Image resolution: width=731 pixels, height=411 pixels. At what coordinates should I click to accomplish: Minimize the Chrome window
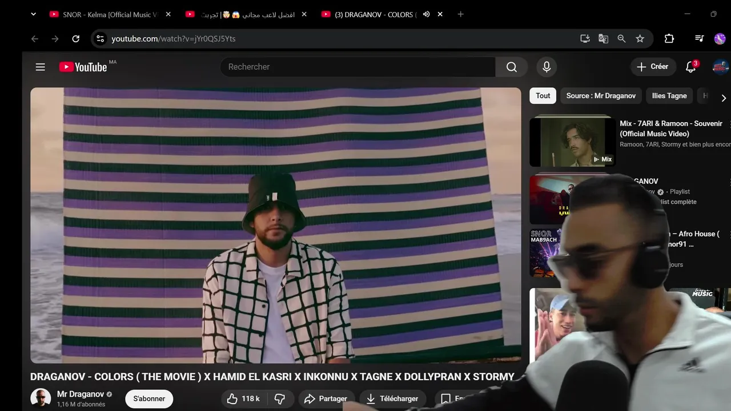coord(688,14)
